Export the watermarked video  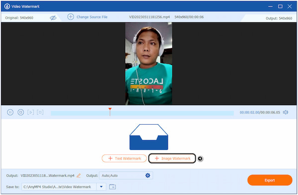(x=270, y=180)
